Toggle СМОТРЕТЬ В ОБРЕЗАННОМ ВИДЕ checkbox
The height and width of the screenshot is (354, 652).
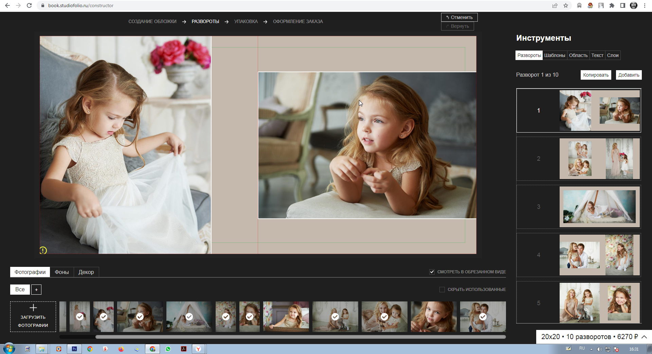(432, 272)
